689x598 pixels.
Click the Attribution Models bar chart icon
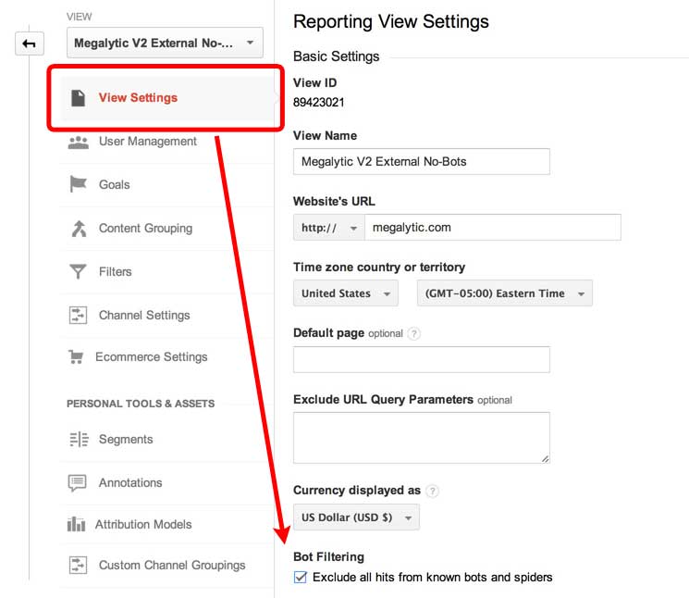click(76, 524)
